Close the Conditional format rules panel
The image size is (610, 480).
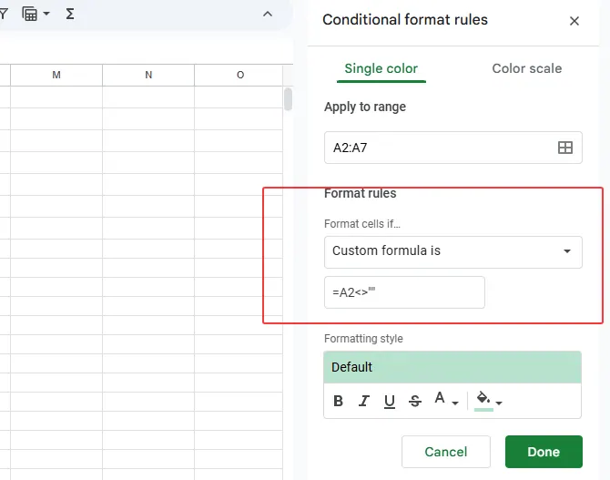click(574, 21)
